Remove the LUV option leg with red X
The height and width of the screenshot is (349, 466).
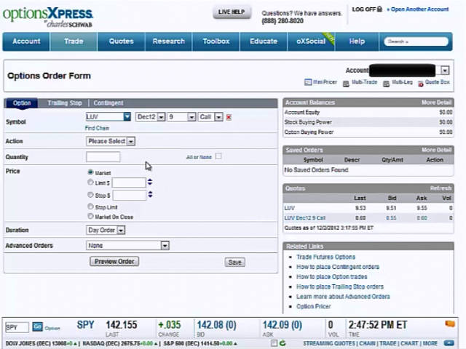[x=229, y=117]
